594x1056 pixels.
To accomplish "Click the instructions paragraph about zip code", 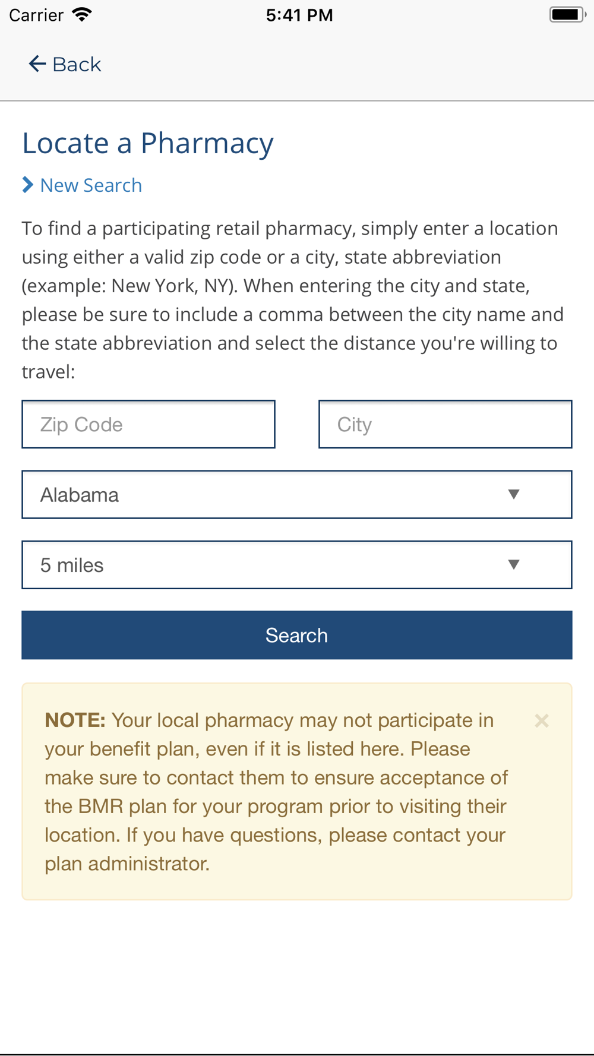I will [x=292, y=300].
